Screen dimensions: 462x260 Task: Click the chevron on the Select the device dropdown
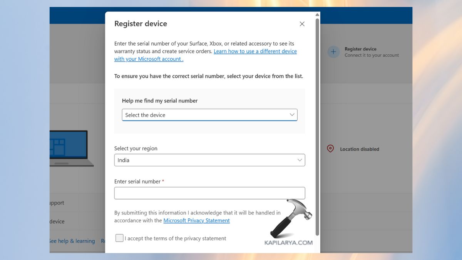pos(292,114)
